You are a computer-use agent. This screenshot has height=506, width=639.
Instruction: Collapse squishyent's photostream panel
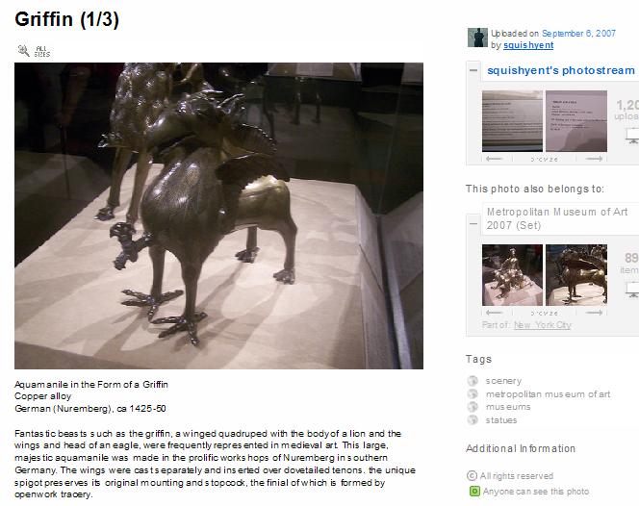[473, 70]
